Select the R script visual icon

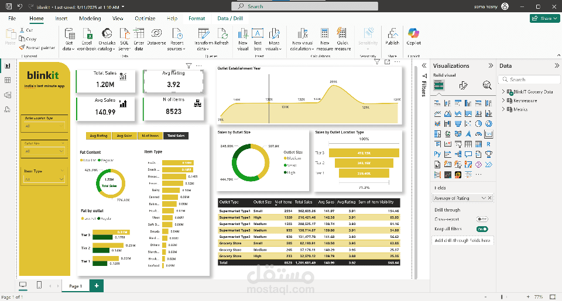coord(488,144)
